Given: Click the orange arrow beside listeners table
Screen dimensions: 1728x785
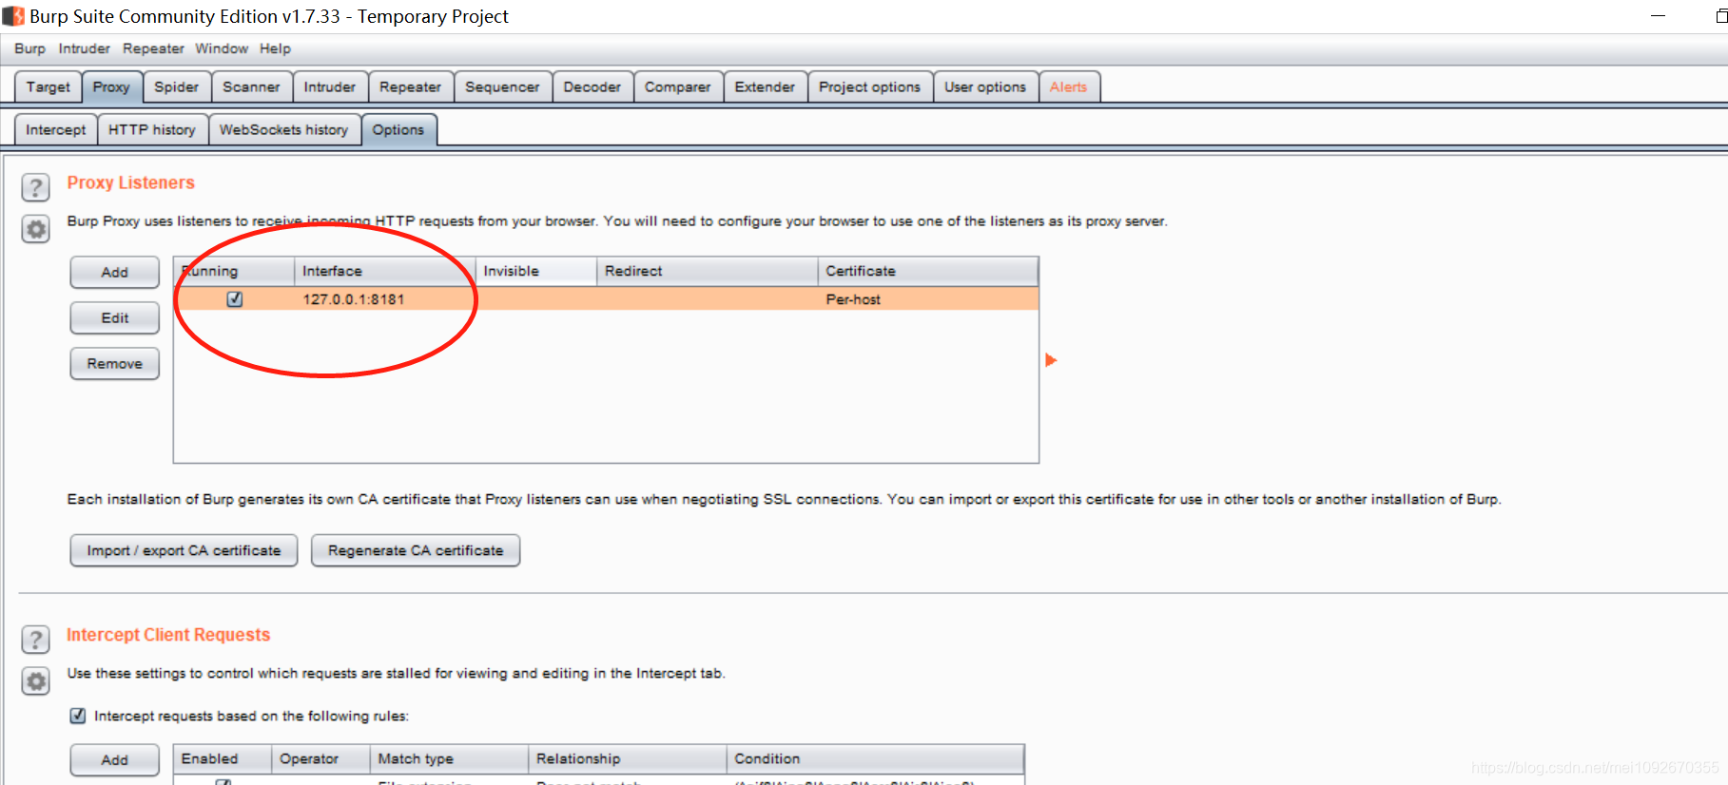Looking at the screenshot, I should 1051,360.
